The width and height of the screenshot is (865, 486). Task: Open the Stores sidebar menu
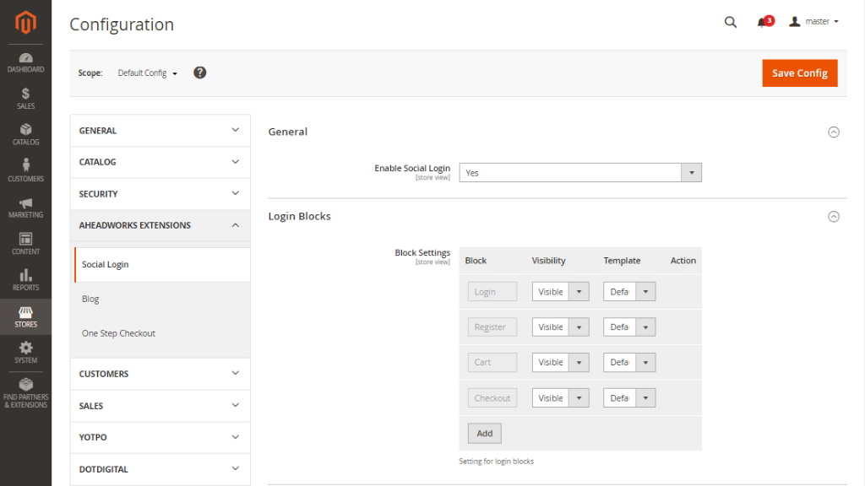[25, 317]
